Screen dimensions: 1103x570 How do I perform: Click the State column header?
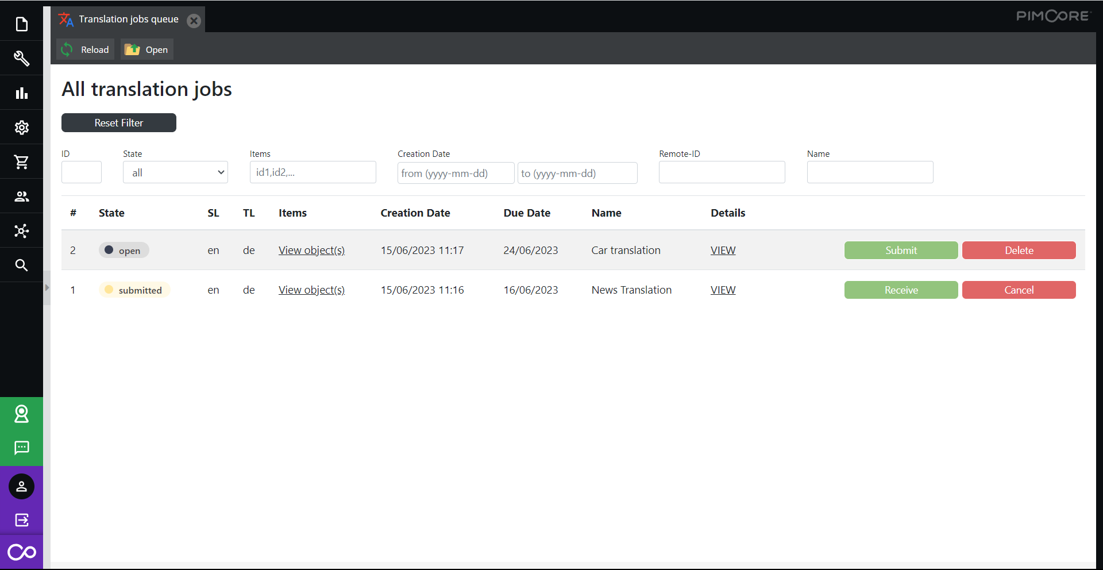[111, 213]
